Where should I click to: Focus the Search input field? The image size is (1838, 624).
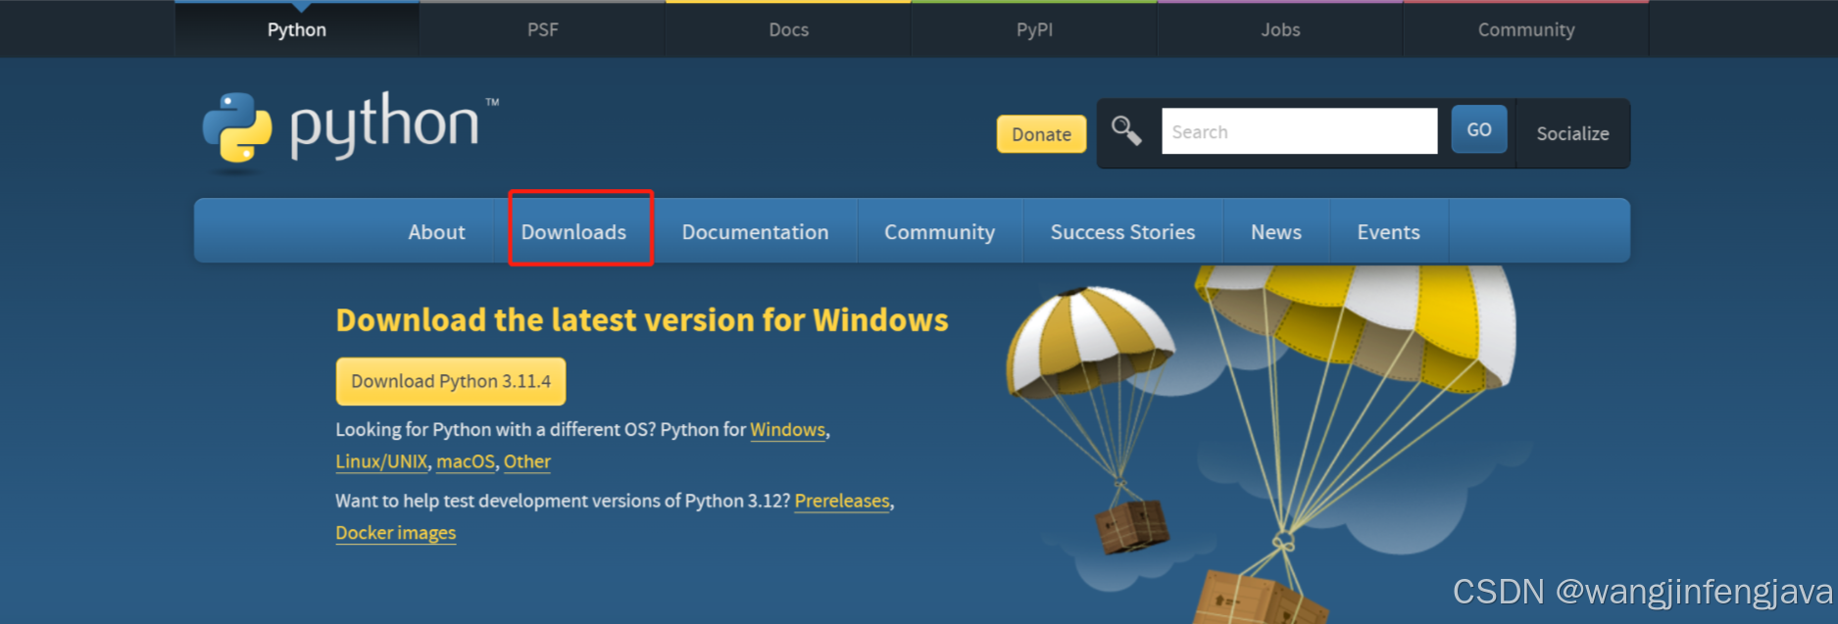click(1299, 131)
